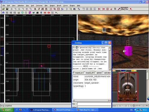
Task: Open the Selection menu
Action: tap(21, 6)
